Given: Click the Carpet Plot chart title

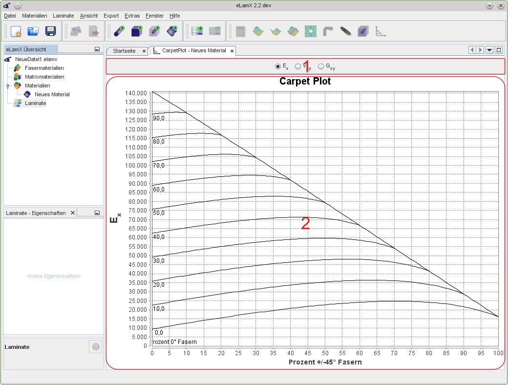Looking at the screenshot, I should point(305,81).
